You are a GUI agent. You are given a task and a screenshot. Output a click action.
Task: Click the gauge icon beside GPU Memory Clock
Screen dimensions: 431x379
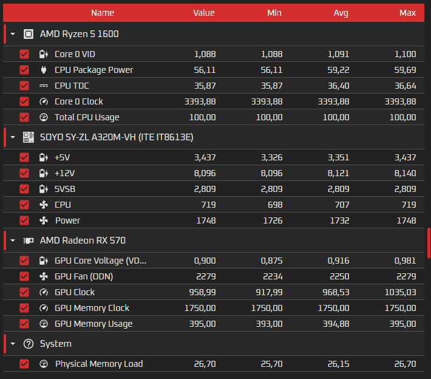pos(44,308)
